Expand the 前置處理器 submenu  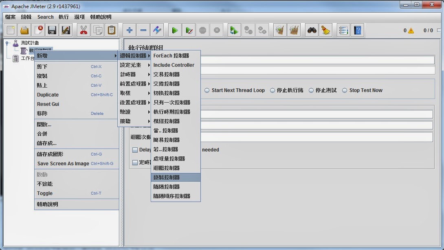click(134, 84)
